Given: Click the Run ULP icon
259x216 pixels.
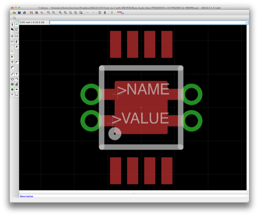Looking at the screenshot, I should pyautogui.click(x=53, y=13).
